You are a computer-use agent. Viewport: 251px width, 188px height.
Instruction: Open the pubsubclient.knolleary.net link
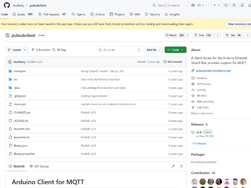tap(213, 71)
